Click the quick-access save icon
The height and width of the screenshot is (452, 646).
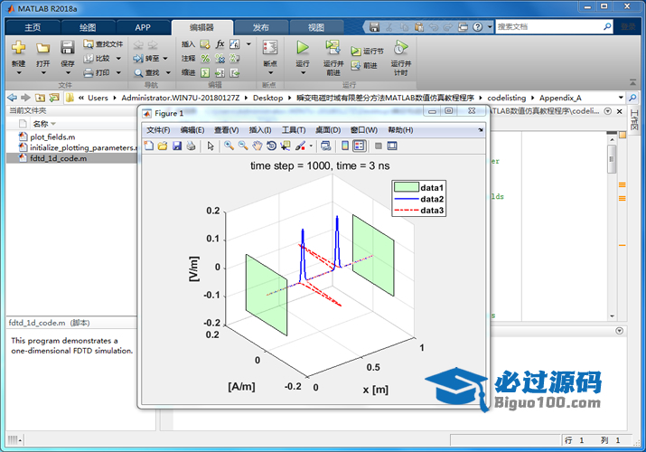coord(374,27)
